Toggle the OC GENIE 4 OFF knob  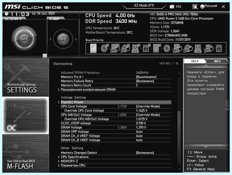(24, 39)
